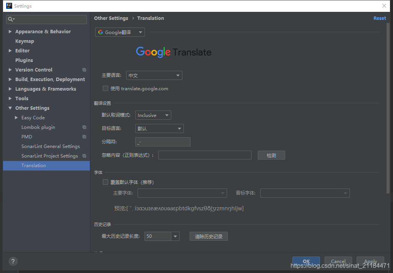The image size is (393, 273).
Task: Click the 分隔符 separator input field
Action: point(162,141)
